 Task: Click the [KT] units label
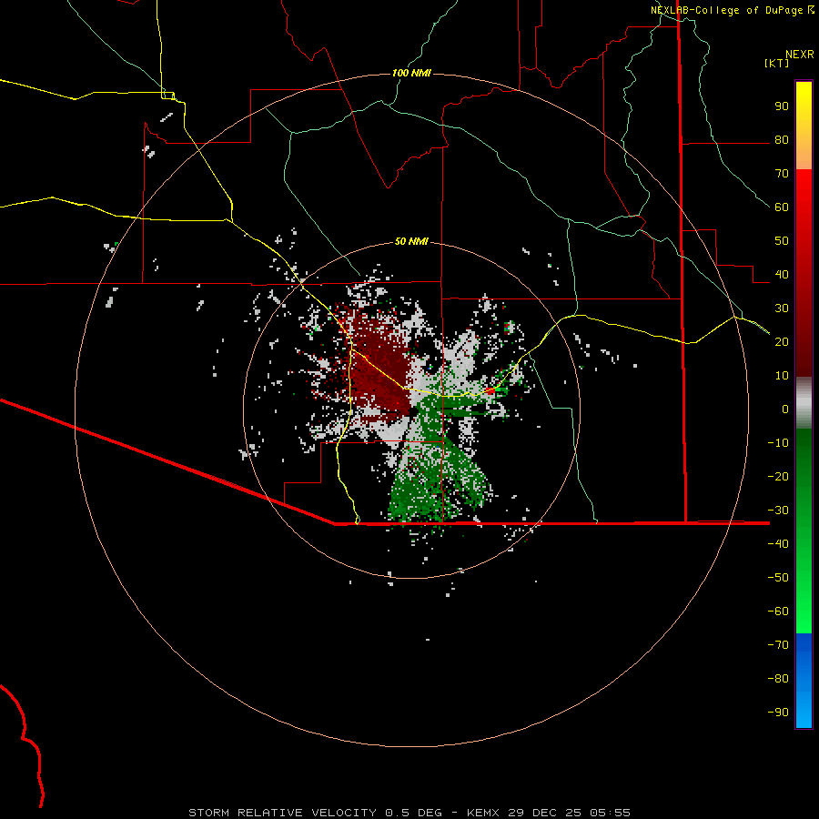777,63
